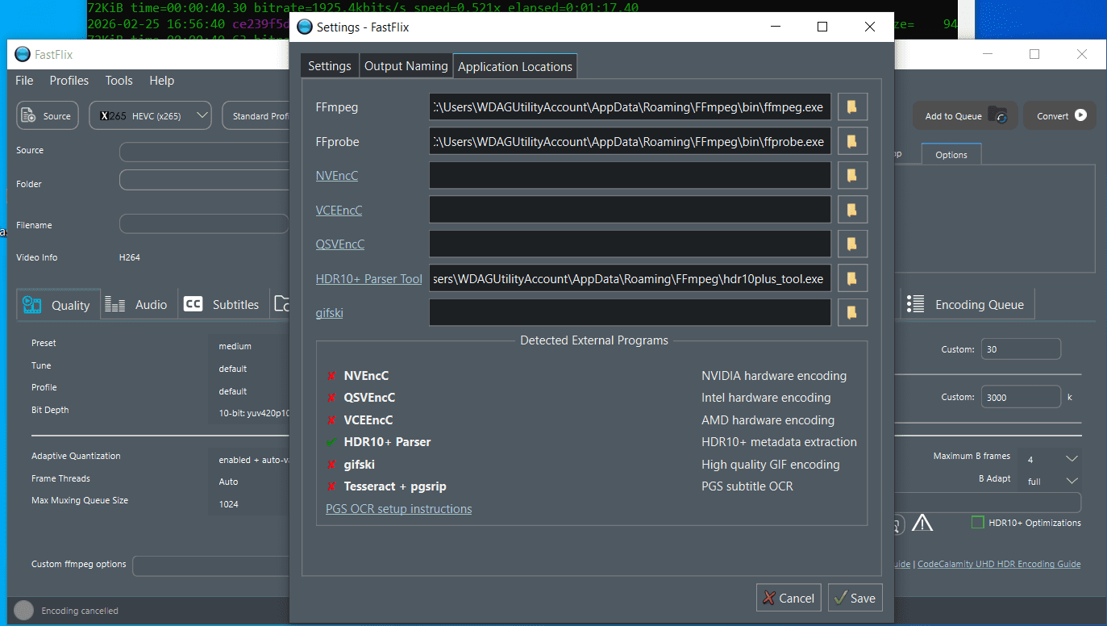Browse for the FFprobe executable location

point(852,141)
